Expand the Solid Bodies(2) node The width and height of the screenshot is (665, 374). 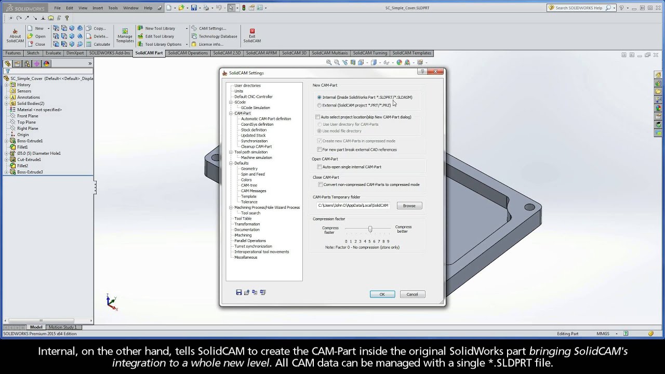[x=7, y=103]
